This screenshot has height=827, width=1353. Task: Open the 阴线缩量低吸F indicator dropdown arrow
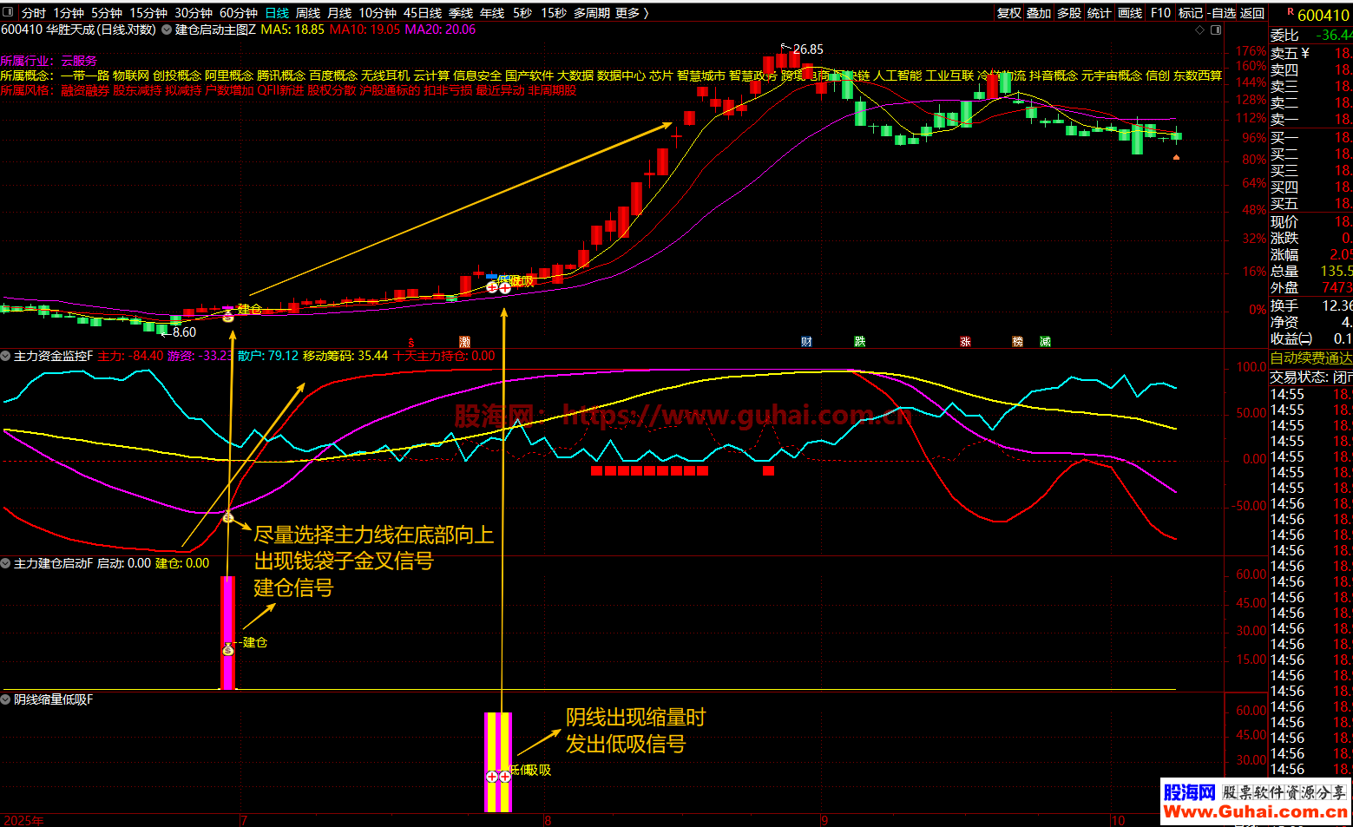(6, 699)
